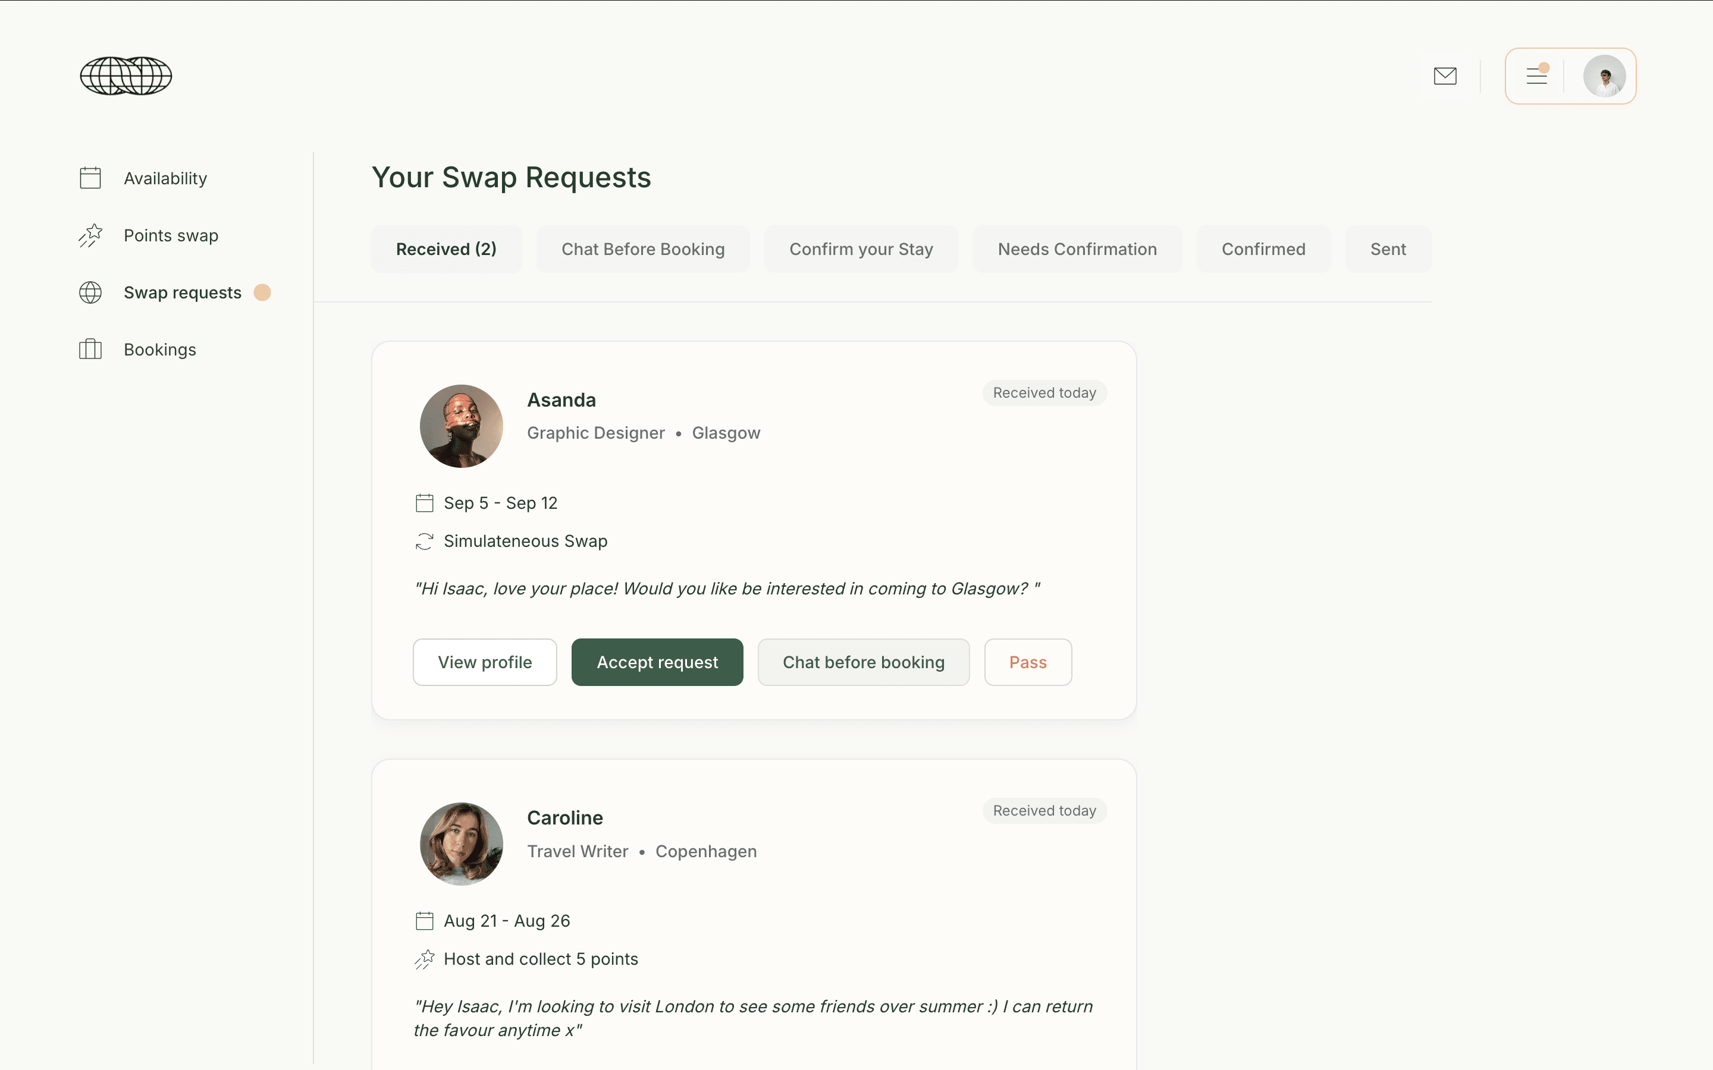Open the mail inbox envelope icon
1713x1070 pixels.
(x=1445, y=75)
